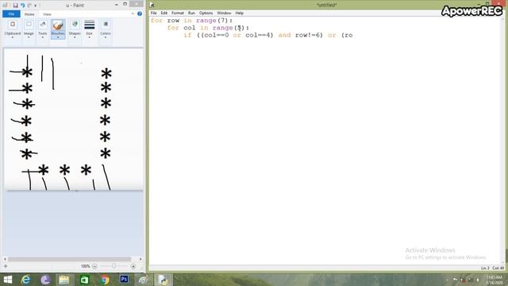Switch to the Home tab in Paint
The height and width of the screenshot is (286, 508).
click(29, 14)
